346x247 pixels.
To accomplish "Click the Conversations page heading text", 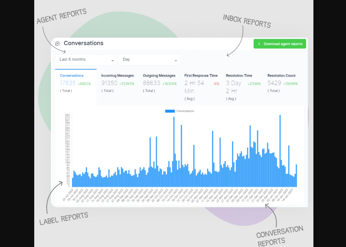I will [83, 43].
